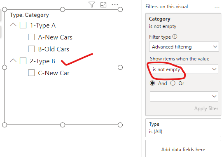Check the B-Old Cars checkbox

(x=31, y=49)
